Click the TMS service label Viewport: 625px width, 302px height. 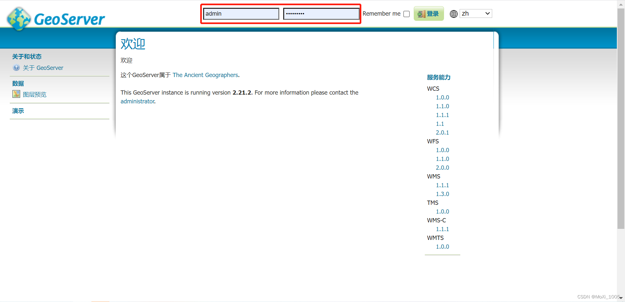click(433, 203)
